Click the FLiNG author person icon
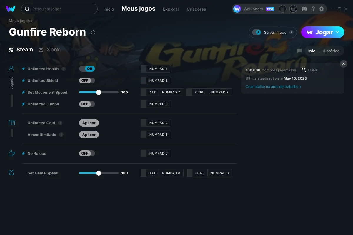The width and height of the screenshot is (353, 235). [x=304, y=70]
